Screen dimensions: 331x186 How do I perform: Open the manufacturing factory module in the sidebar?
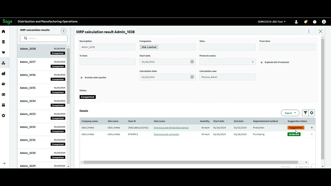pos(3,74)
